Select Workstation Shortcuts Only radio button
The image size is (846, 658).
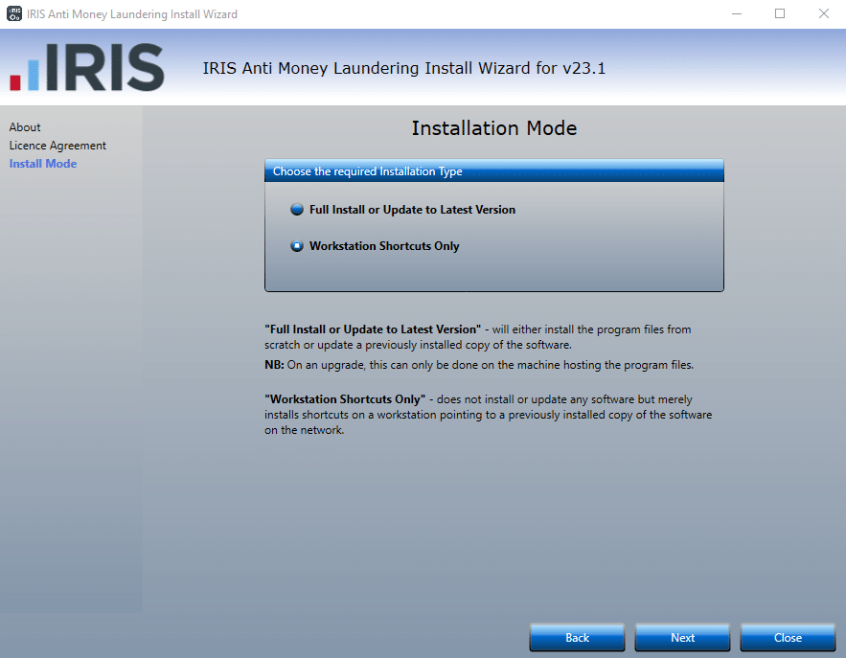pos(297,246)
